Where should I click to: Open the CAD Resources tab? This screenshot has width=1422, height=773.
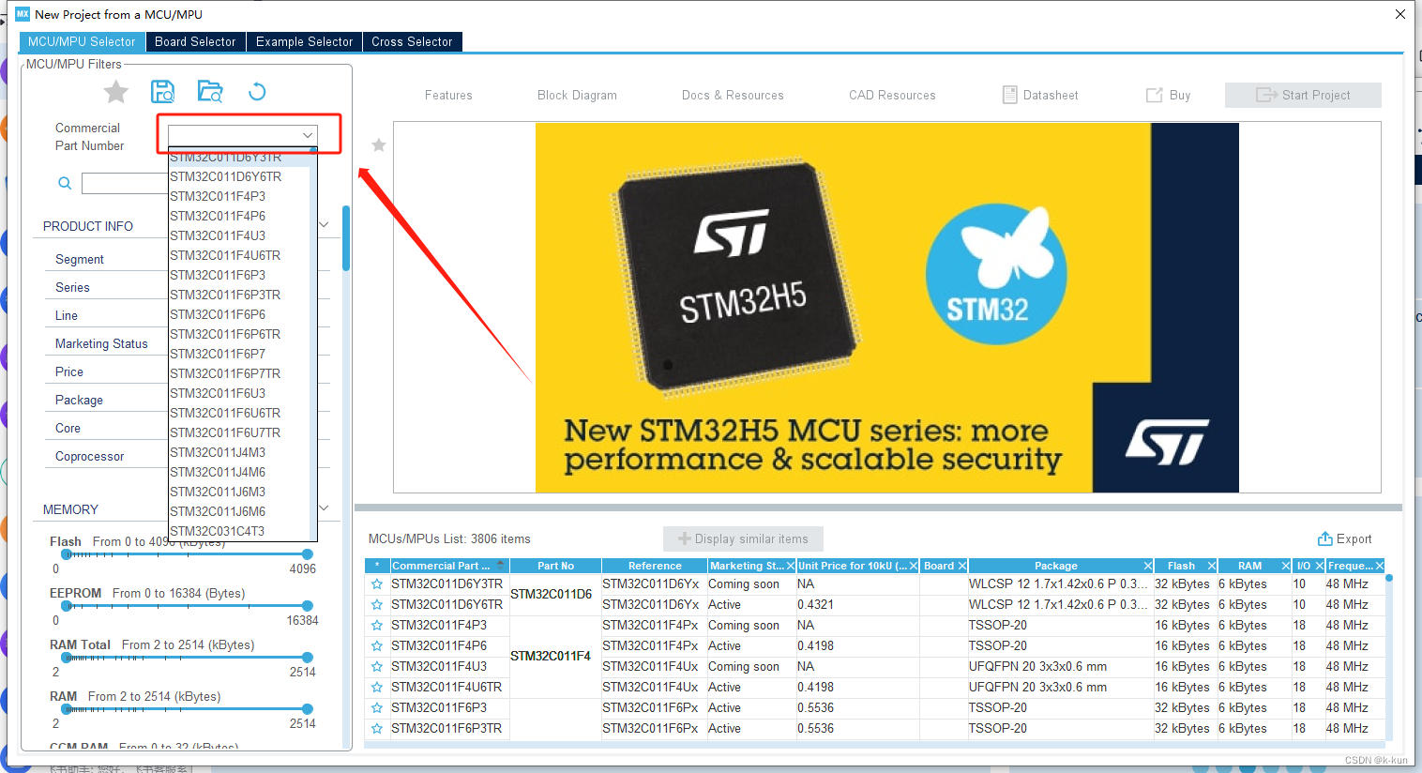(892, 95)
